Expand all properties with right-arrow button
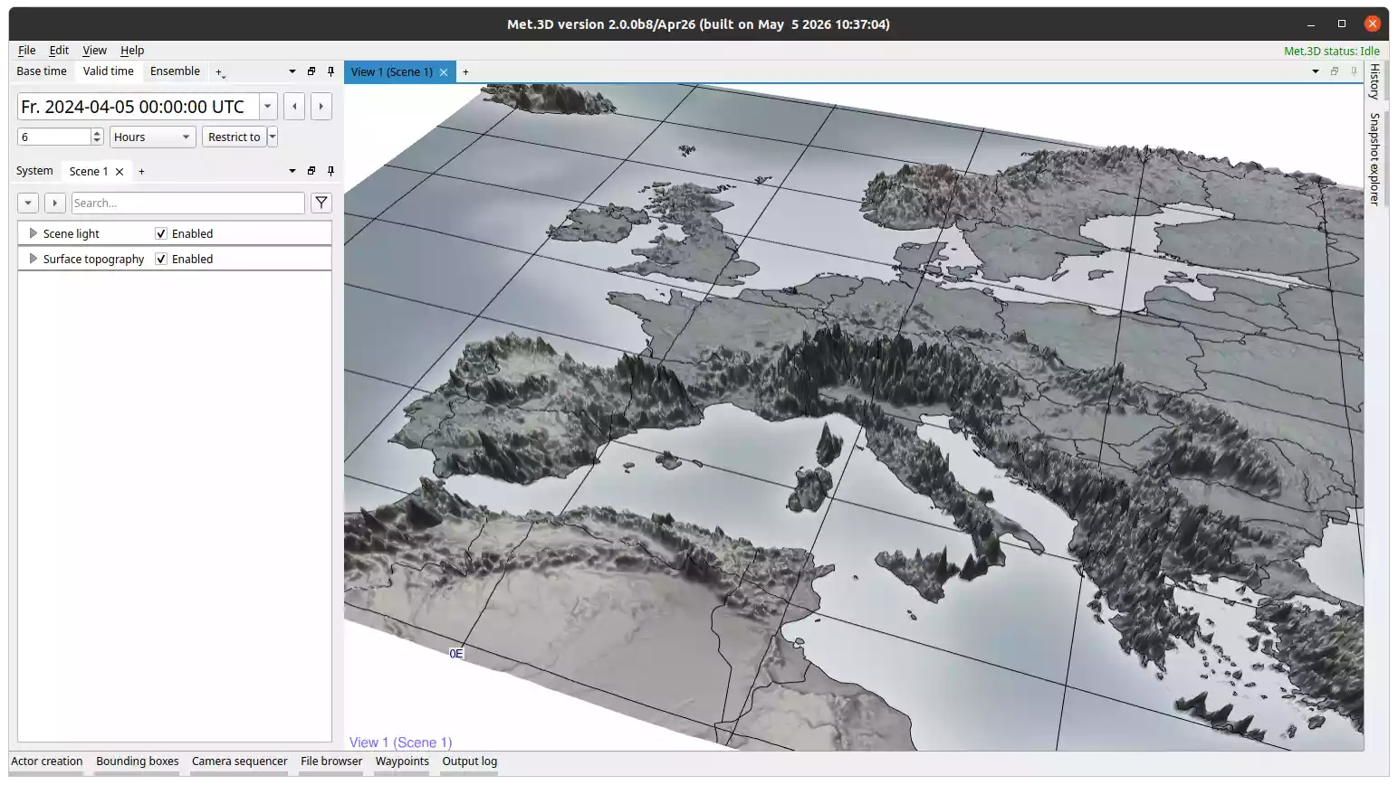Screen dimensions: 1398x785 pyautogui.click(x=55, y=203)
